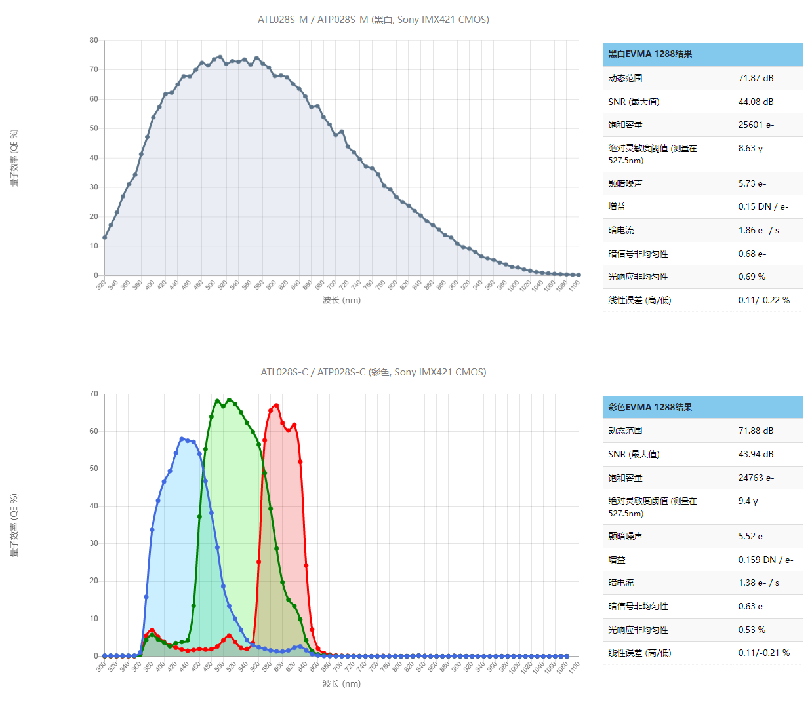Select the 0.159 DN / e- gain value
The image size is (812, 709).
pyautogui.click(x=765, y=560)
